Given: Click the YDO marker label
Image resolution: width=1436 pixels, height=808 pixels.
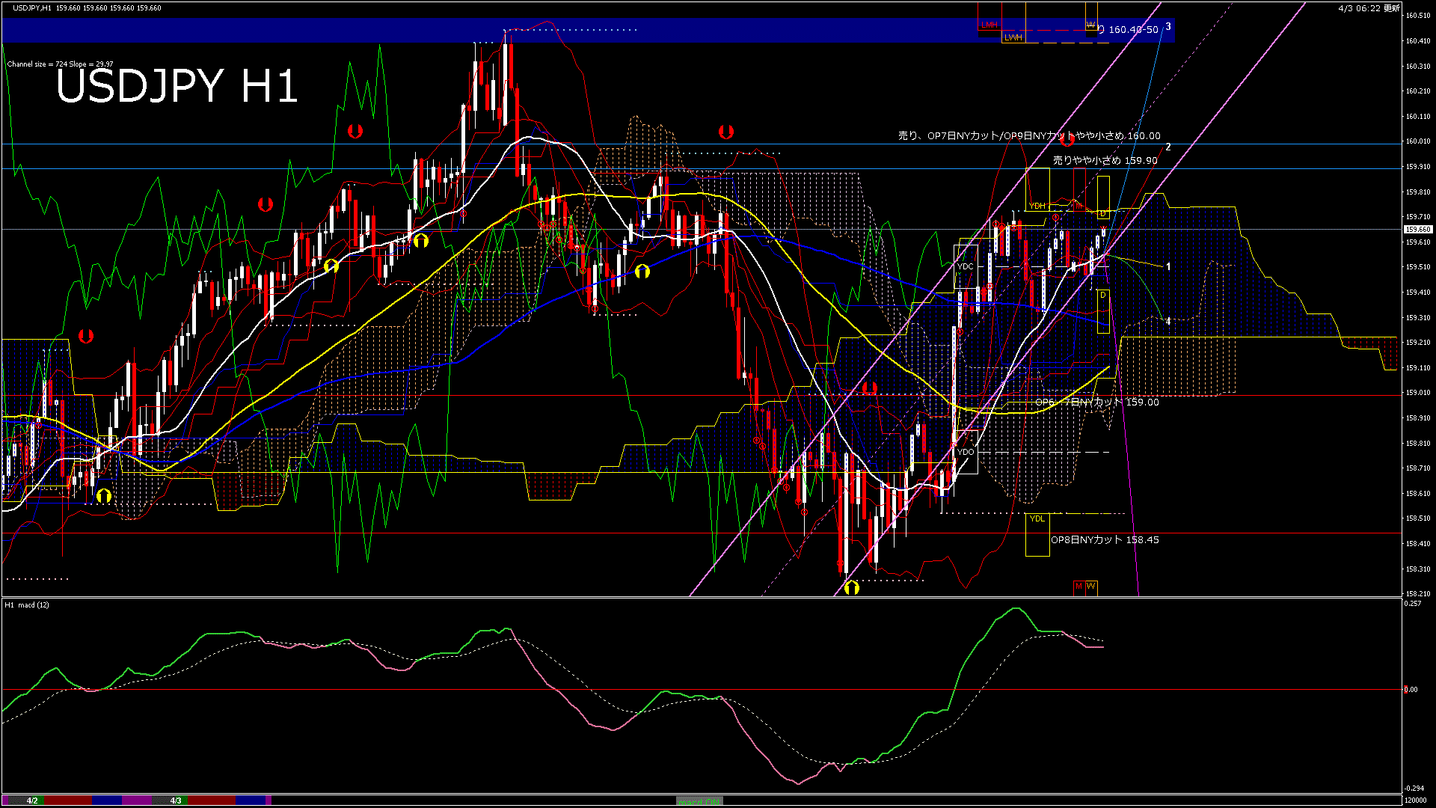Looking at the screenshot, I should click(x=966, y=452).
